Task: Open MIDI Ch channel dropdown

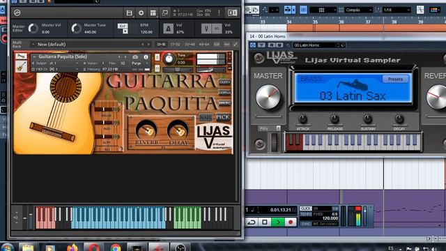Action: tap(56, 69)
